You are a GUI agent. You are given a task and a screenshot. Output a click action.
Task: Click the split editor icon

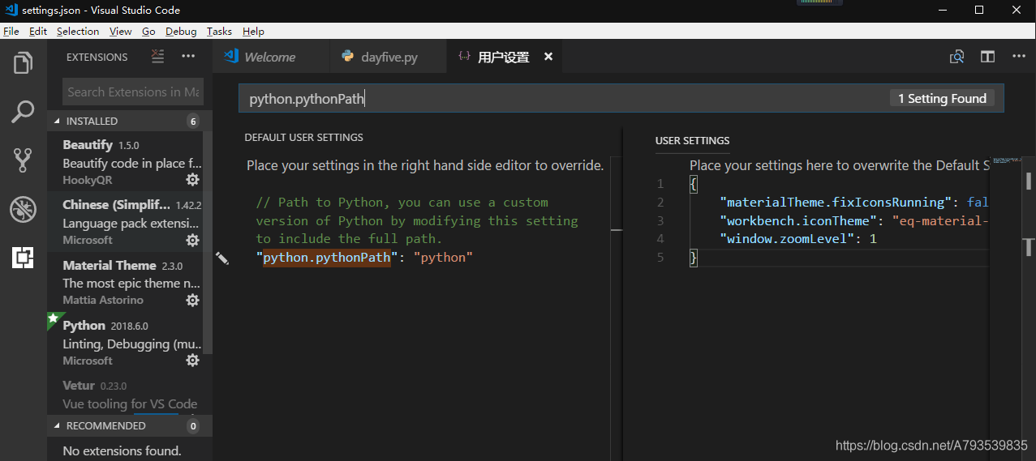[x=987, y=57]
